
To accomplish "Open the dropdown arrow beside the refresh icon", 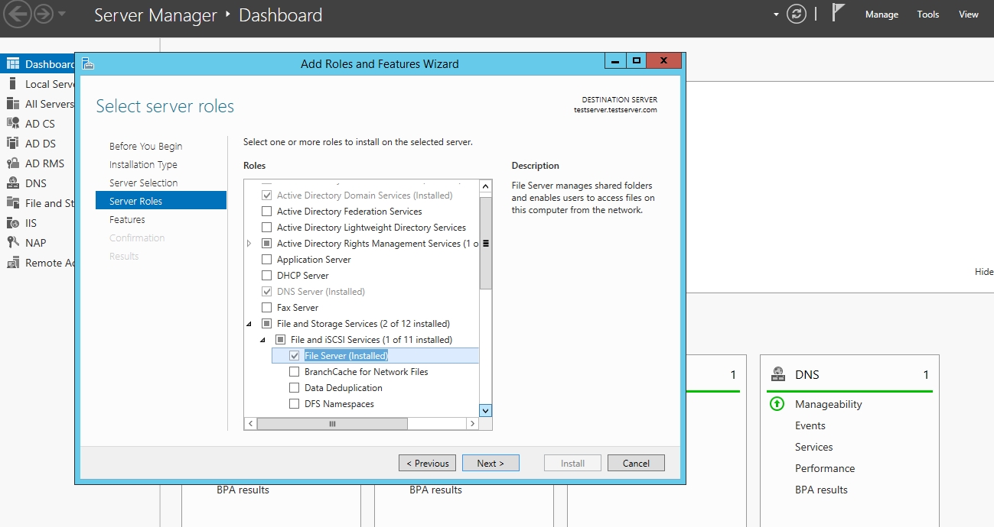I will pos(776,15).
